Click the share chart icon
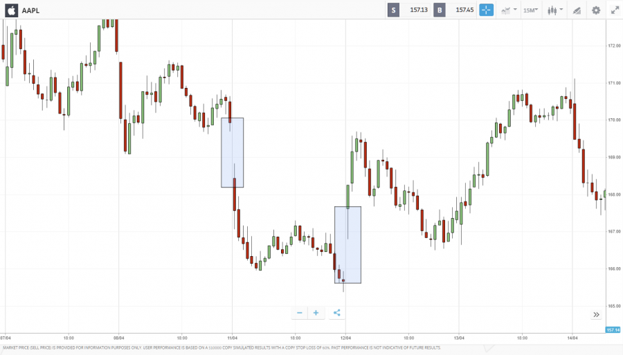 click(x=337, y=313)
